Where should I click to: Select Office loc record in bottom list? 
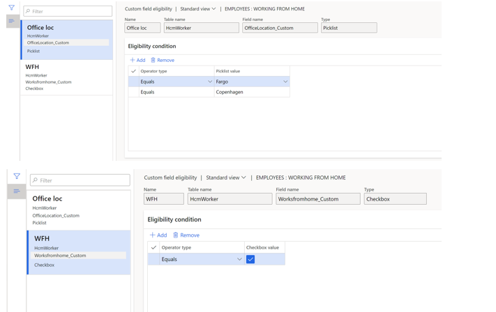[x=79, y=210]
